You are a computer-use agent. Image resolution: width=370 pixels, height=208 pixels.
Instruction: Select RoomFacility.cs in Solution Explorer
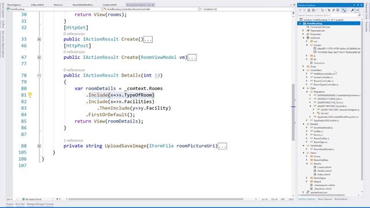[321, 139]
